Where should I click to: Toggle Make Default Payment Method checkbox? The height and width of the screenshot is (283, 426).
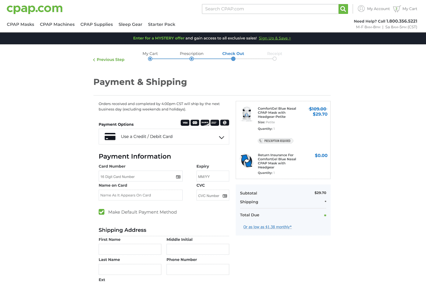(x=102, y=212)
